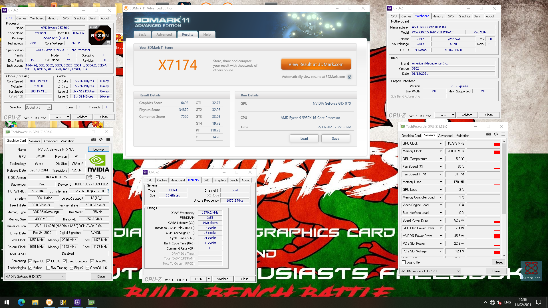Open Bench tab in CPU-Z mainboard window
The image size is (548, 308).
coord(478,16)
